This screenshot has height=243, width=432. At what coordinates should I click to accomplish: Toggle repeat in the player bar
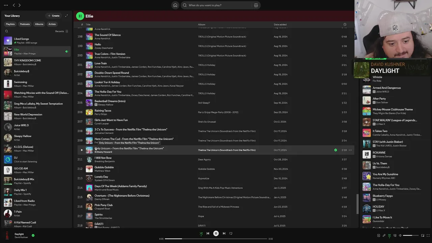(x=231, y=233)
